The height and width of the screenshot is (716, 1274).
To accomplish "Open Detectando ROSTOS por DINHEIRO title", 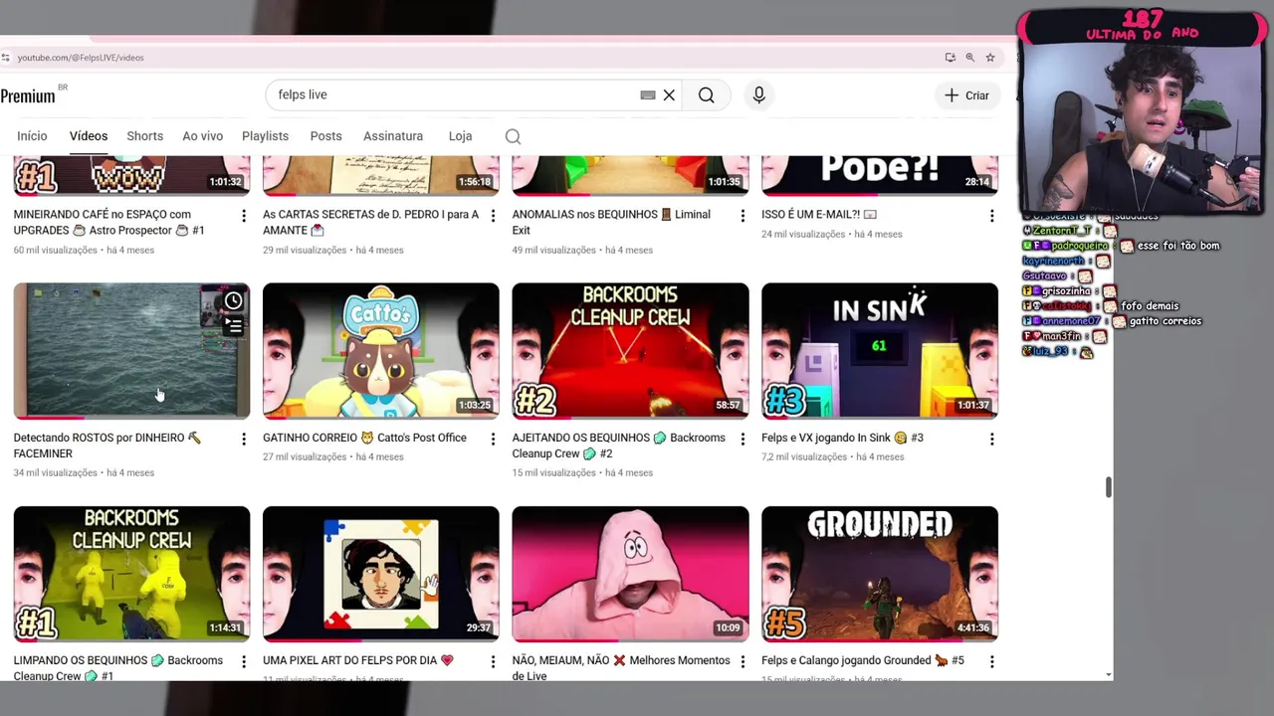I will tap(107, 445).
